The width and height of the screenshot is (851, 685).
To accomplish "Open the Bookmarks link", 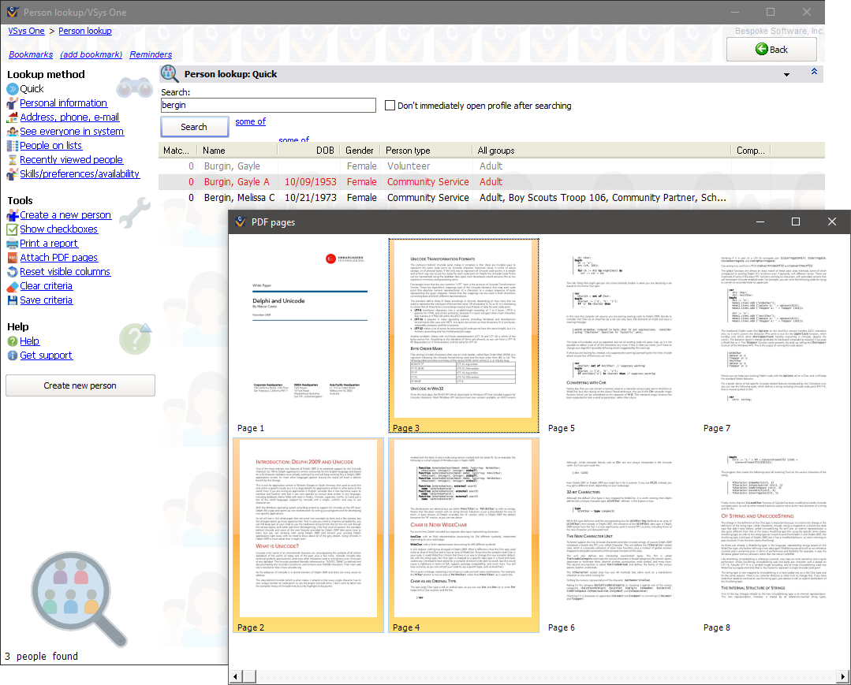I will (x=31, y=55).
